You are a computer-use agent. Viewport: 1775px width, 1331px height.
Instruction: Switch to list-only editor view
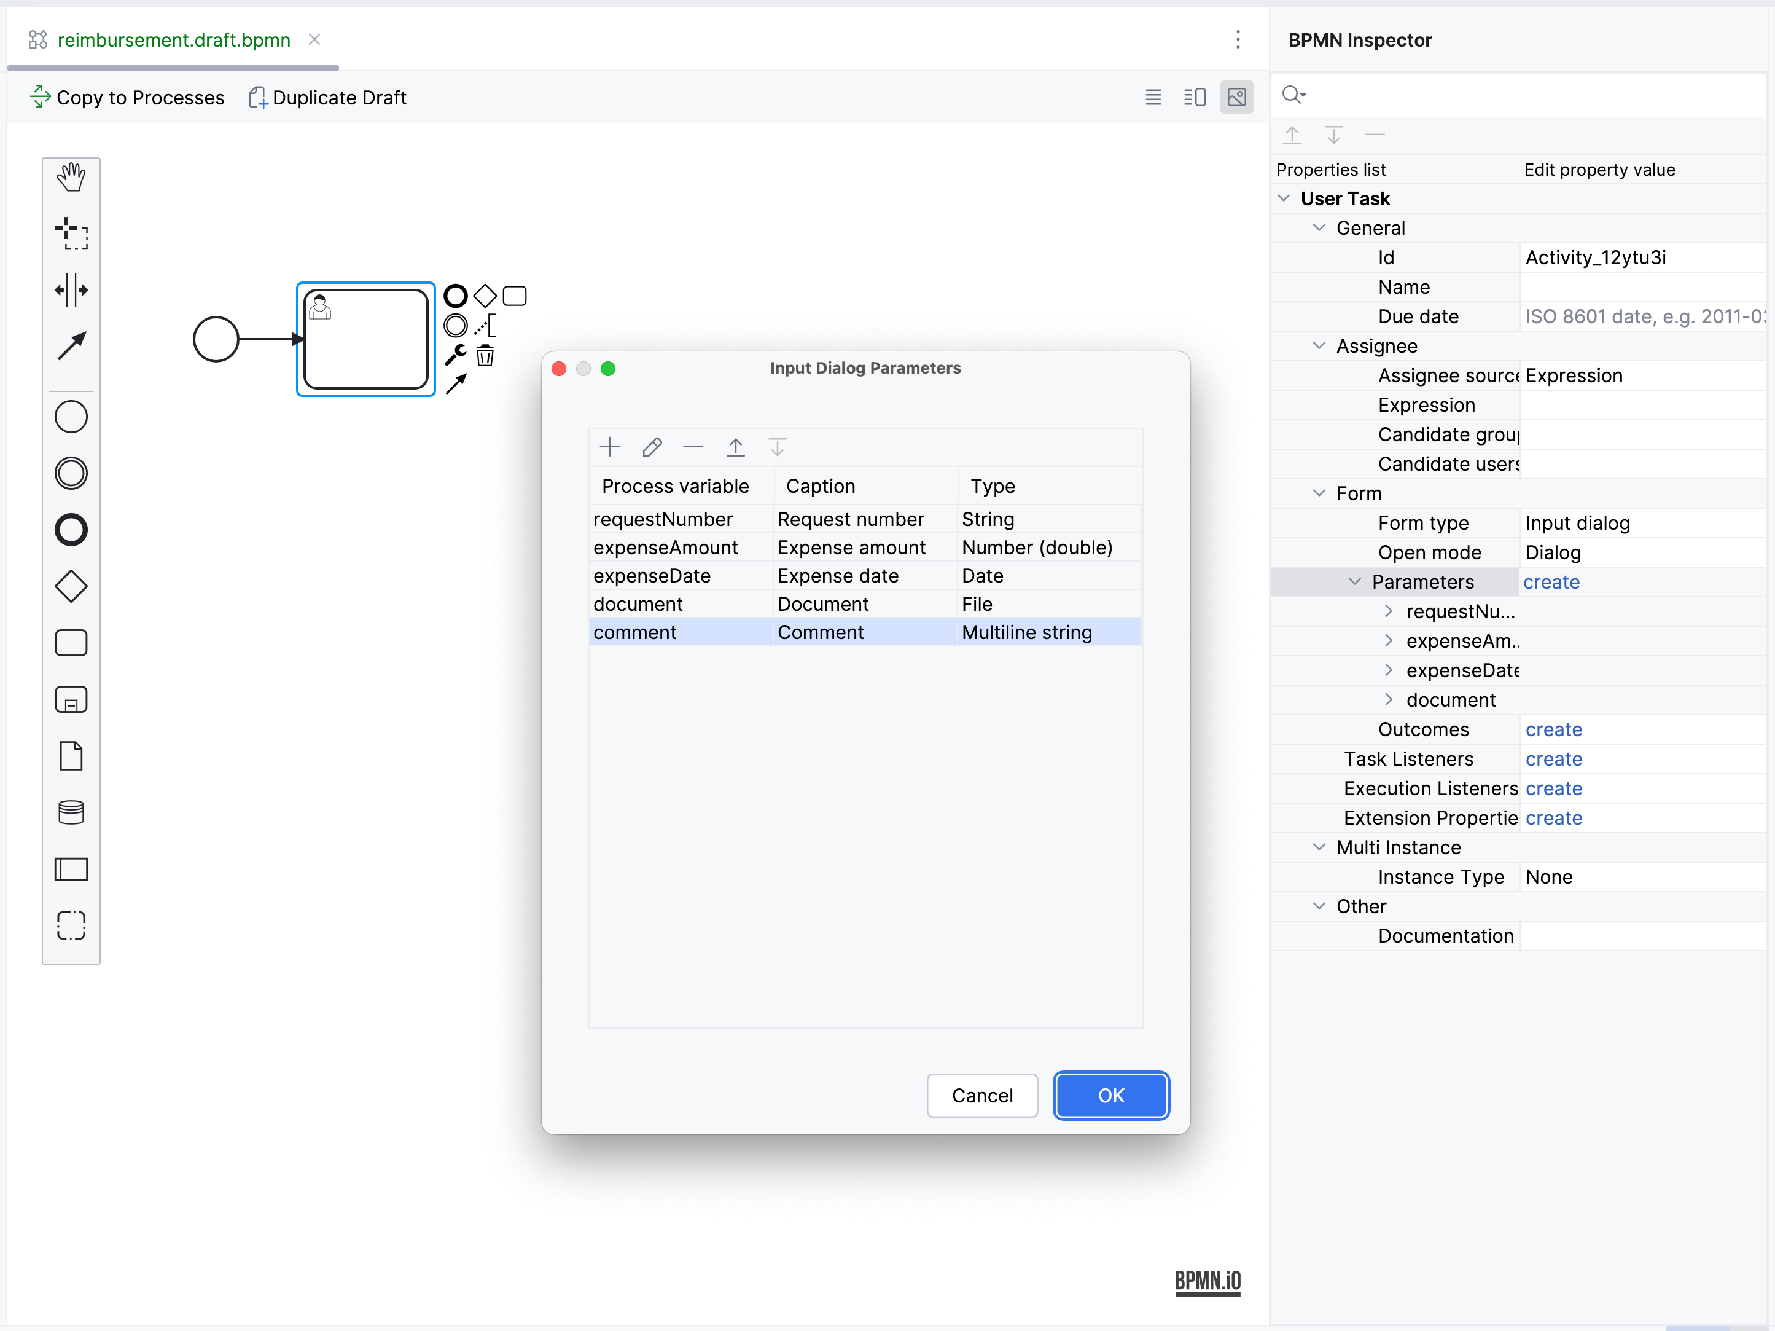pos(1153,97)
